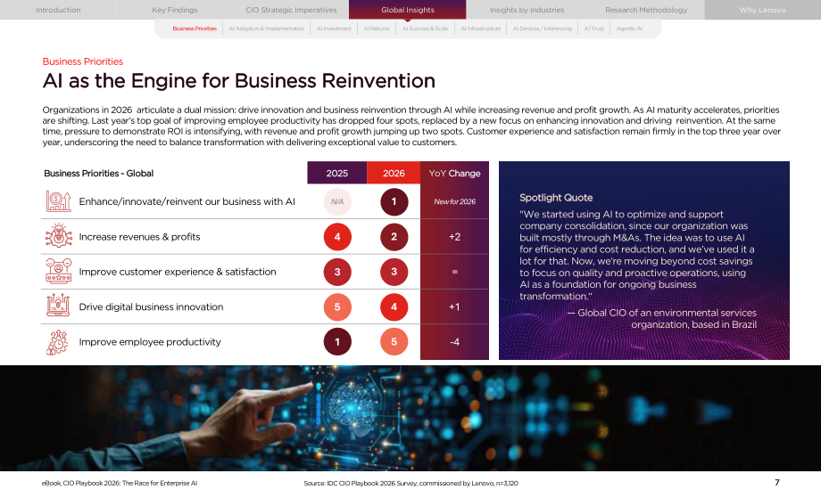This screenshot has height=498, width=821.
Task: Click the red 2026 column header
Action: click(x=394, y=173)
